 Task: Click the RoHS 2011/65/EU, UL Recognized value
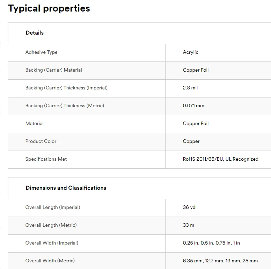pyautogui.click(x=220, y=159)
